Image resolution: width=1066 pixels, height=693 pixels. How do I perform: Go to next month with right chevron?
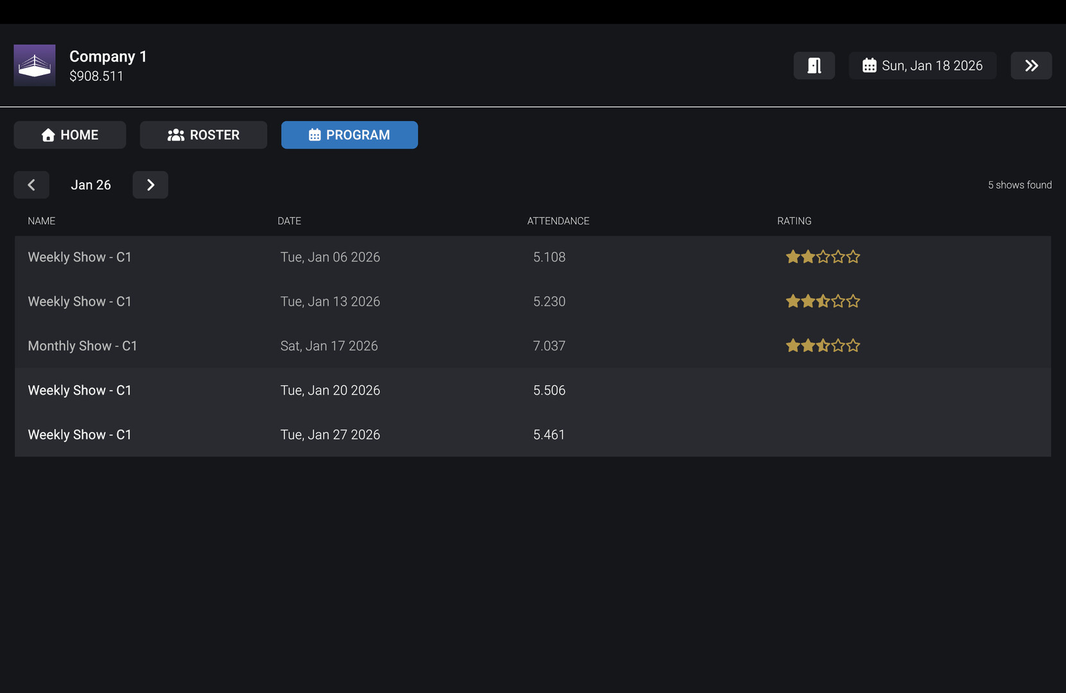pos(150,185)
